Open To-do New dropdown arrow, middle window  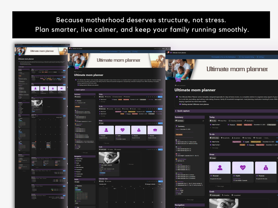(x=162, y=109)
